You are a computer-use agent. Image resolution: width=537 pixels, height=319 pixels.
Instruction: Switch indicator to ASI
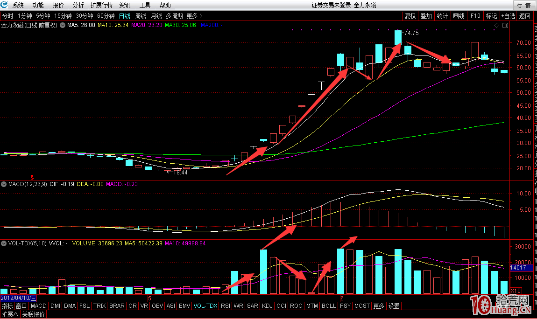[170, 306]
